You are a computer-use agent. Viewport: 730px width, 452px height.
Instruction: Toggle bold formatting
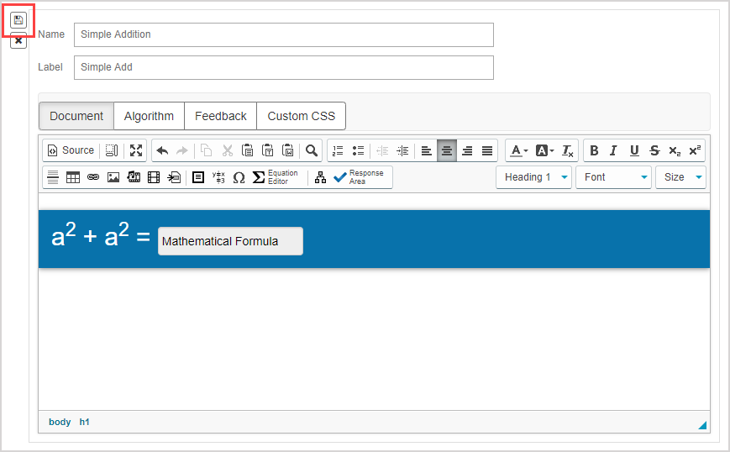click(594, 150)
